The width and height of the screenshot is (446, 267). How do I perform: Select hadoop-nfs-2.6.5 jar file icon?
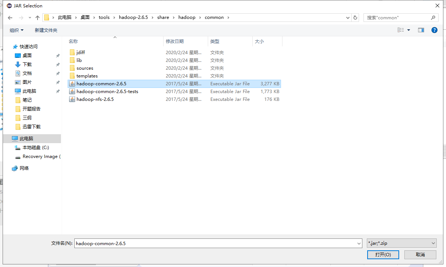(x=72, y=99)
